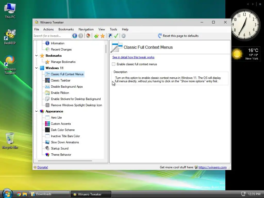264x198 pixels.
Task: Select Winaero Tweaker desktop shortcut
Action: pos(10,65)
